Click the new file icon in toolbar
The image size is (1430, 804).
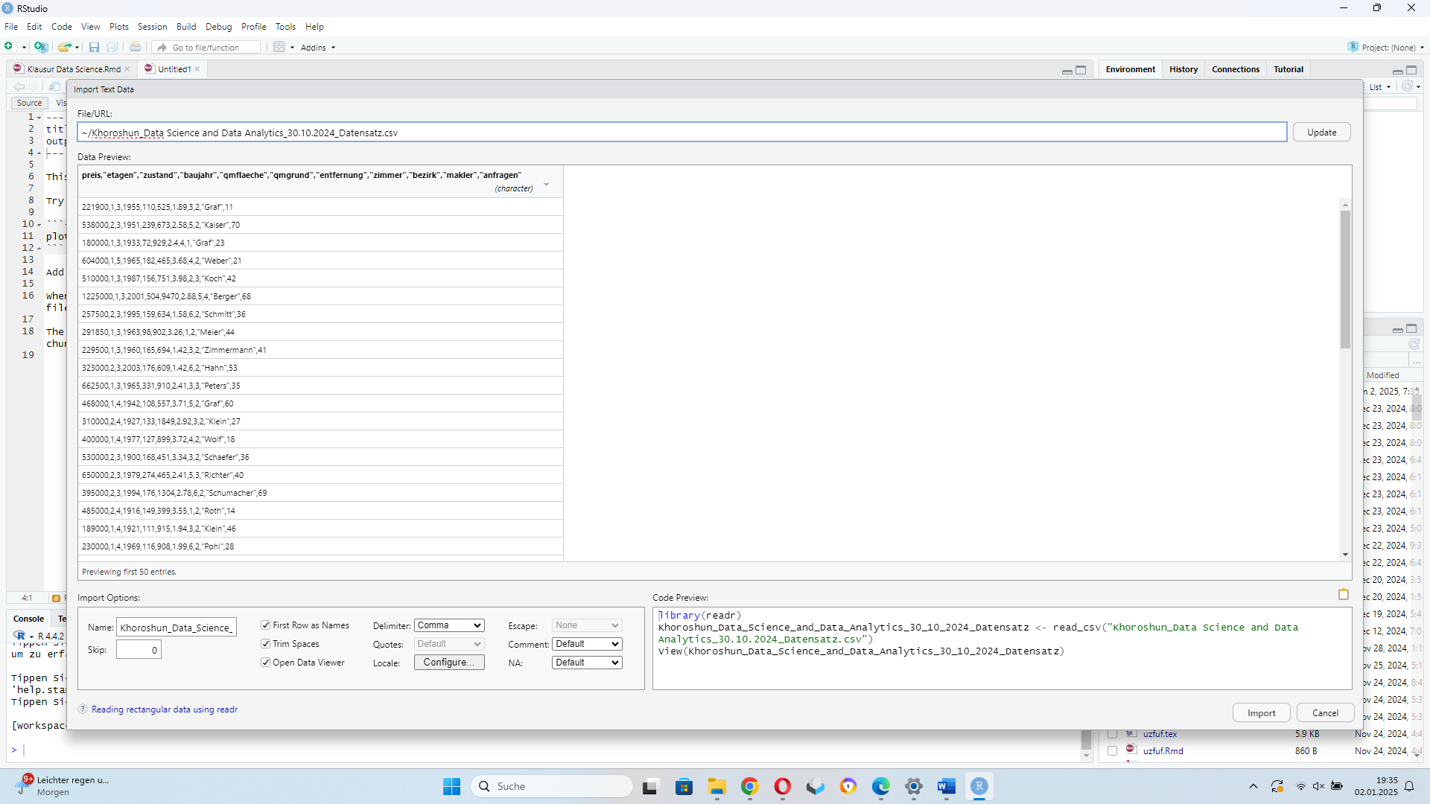point(9,47)
